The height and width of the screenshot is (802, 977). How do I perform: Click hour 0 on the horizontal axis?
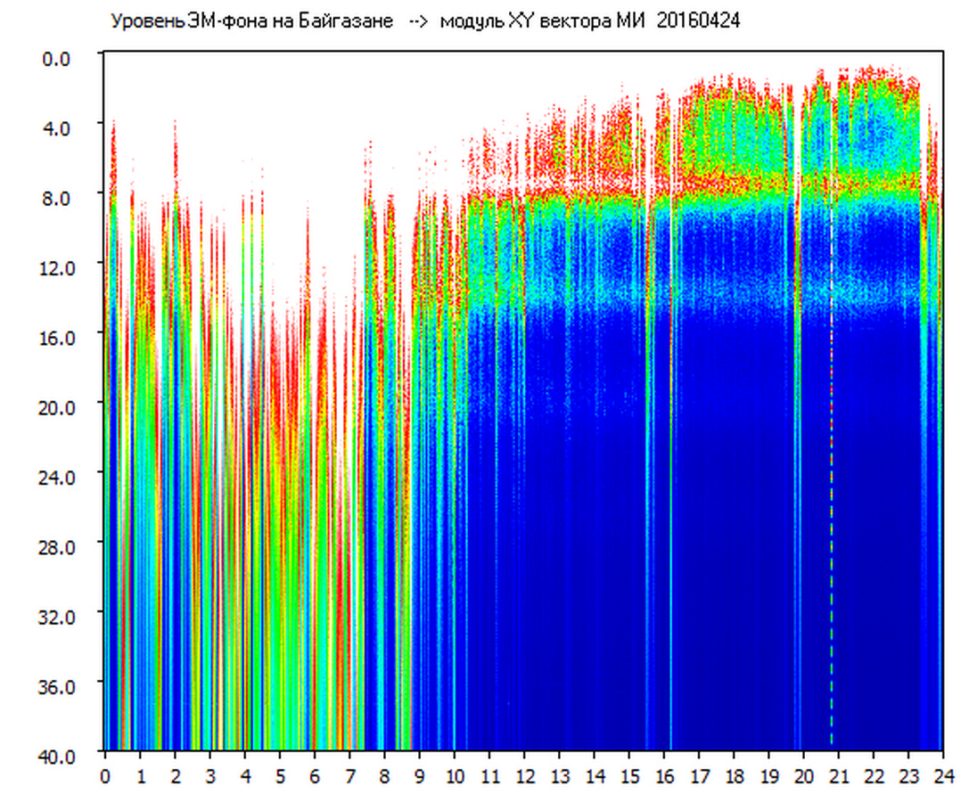point(105,777)
